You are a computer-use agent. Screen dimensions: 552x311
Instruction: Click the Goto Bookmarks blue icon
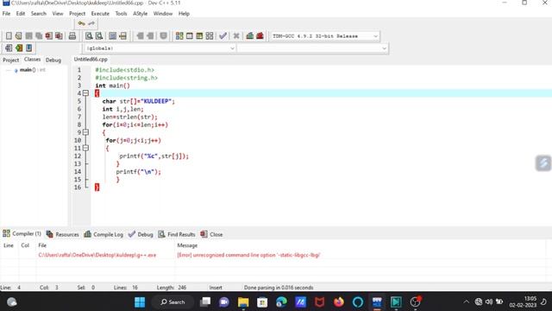point(28,48)
